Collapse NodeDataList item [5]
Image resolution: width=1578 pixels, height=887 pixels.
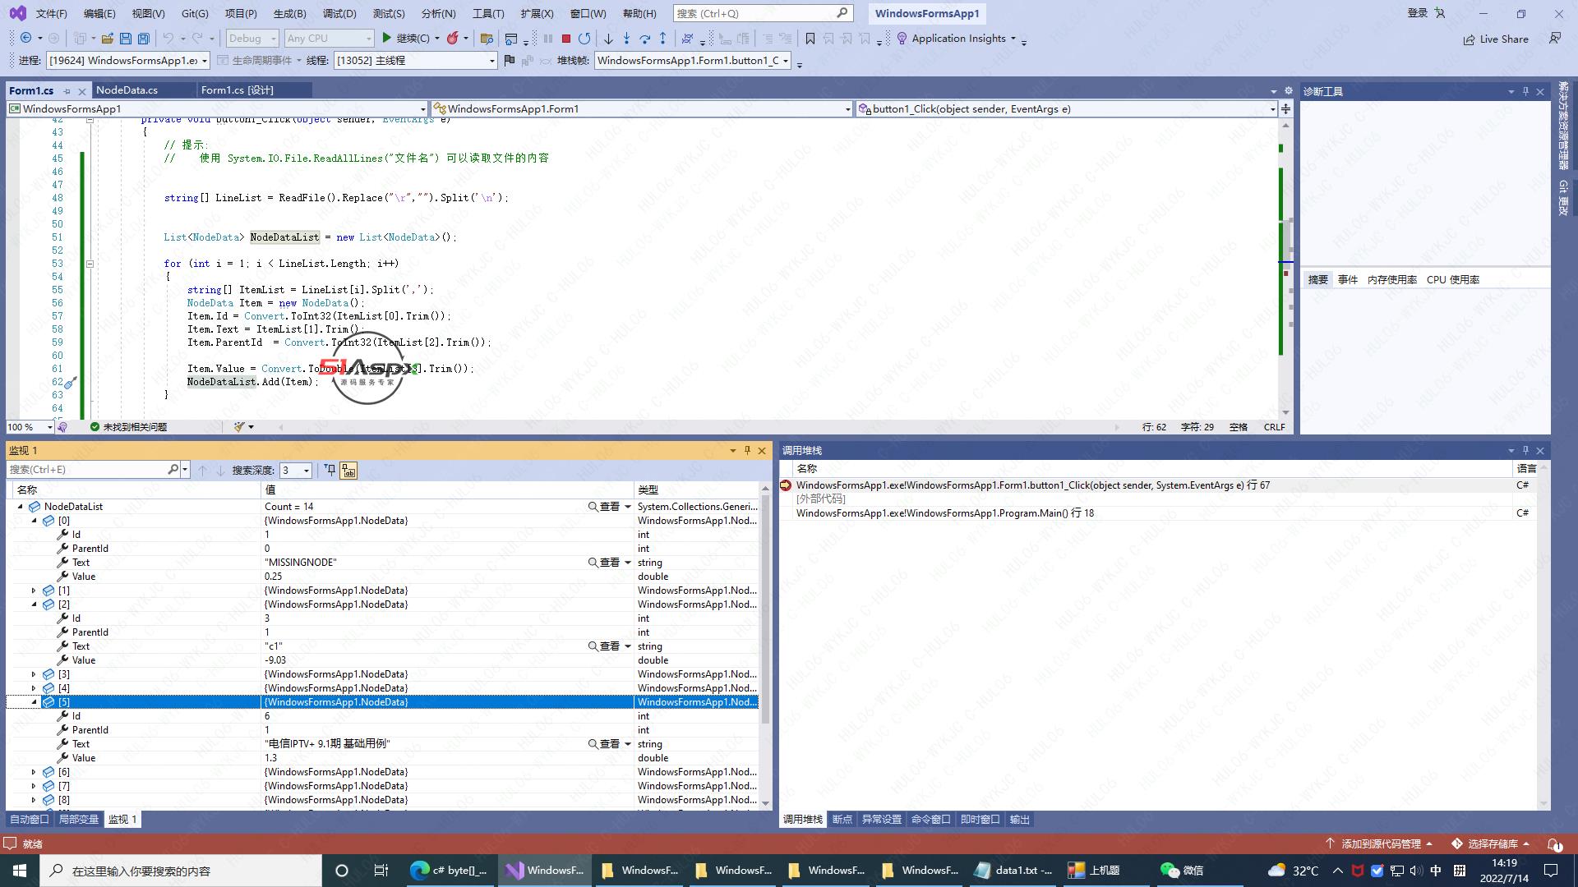coord(34,702)
